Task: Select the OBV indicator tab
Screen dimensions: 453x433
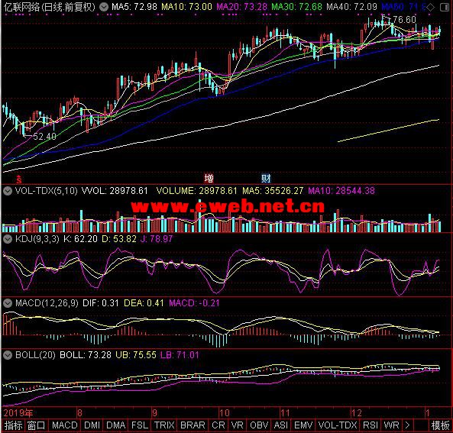Action: pos(259,425)
